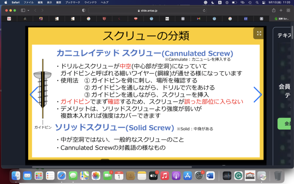Open a new Safari tab
The width and height of the screenshot is (294, 184).
pyautogui.click(x=281, y=10)
